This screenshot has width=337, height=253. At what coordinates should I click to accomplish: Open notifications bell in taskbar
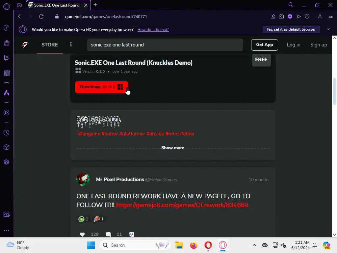tap(315, 245)
